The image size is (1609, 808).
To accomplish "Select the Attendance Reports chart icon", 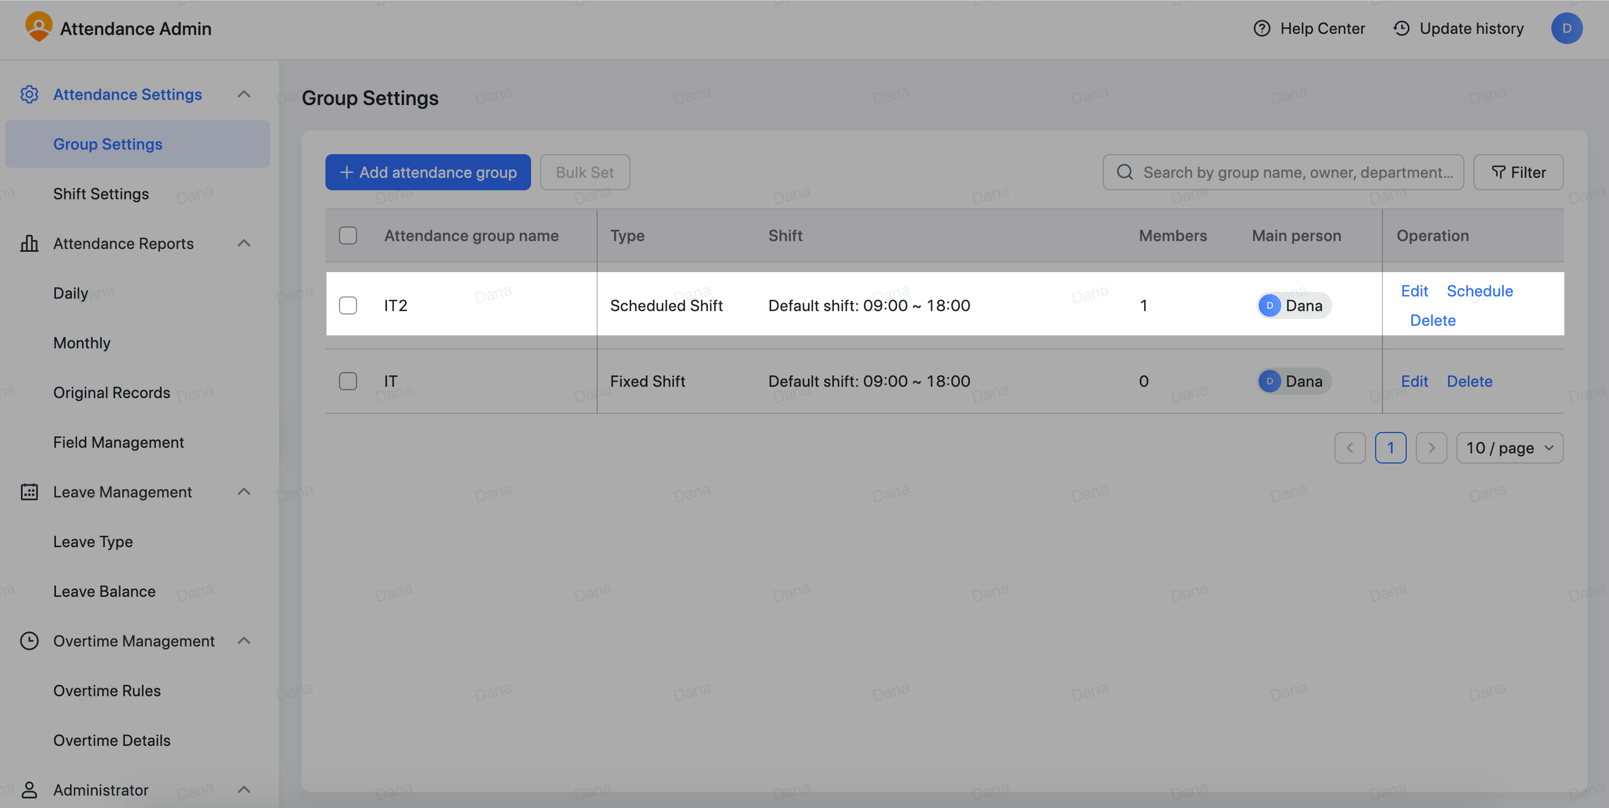I will tap(29, 243).
